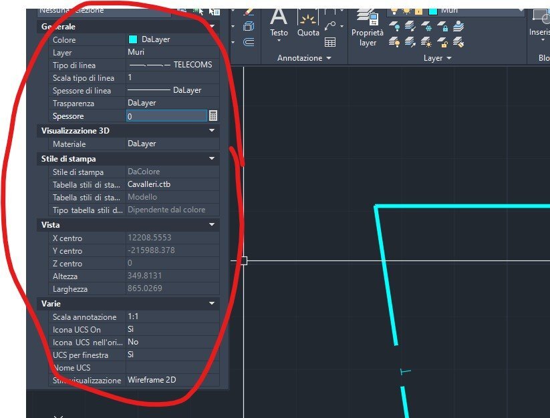This screenshot has width=550, height=418.
Task: Click the cyan Colore DaLayer swatch
Action: pyautogui.click(x=133, y=39)
